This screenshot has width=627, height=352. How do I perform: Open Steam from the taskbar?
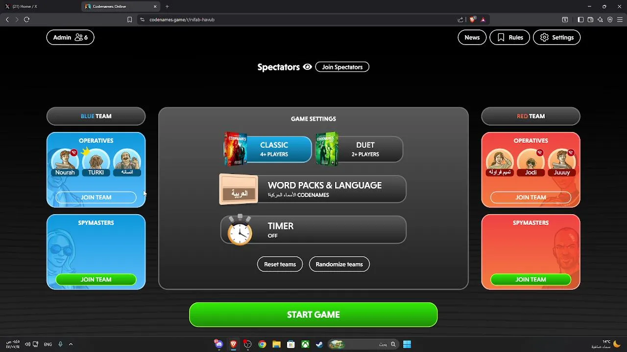pyautogui.click(x=319, y=344)
